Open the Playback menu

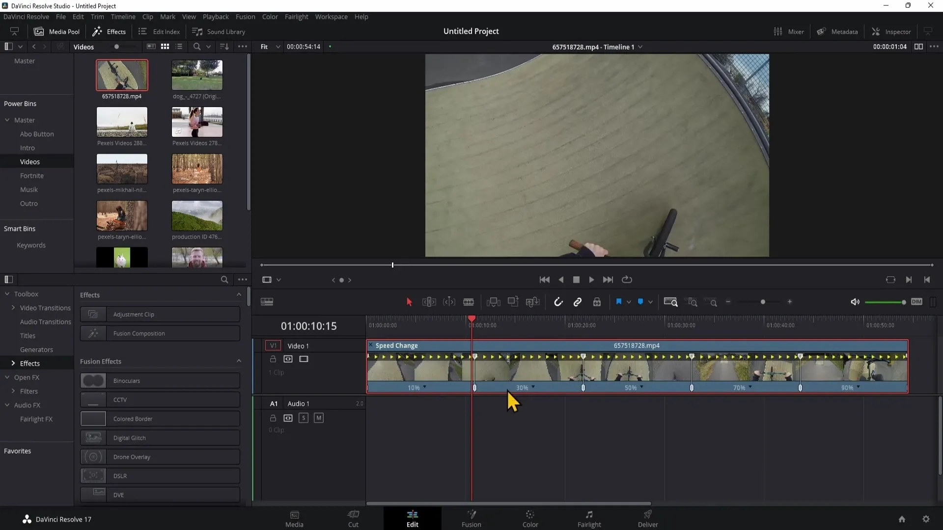pos(216,16)
